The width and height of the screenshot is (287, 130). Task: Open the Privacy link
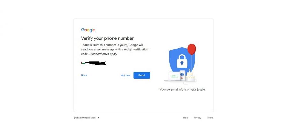(197, 118)
